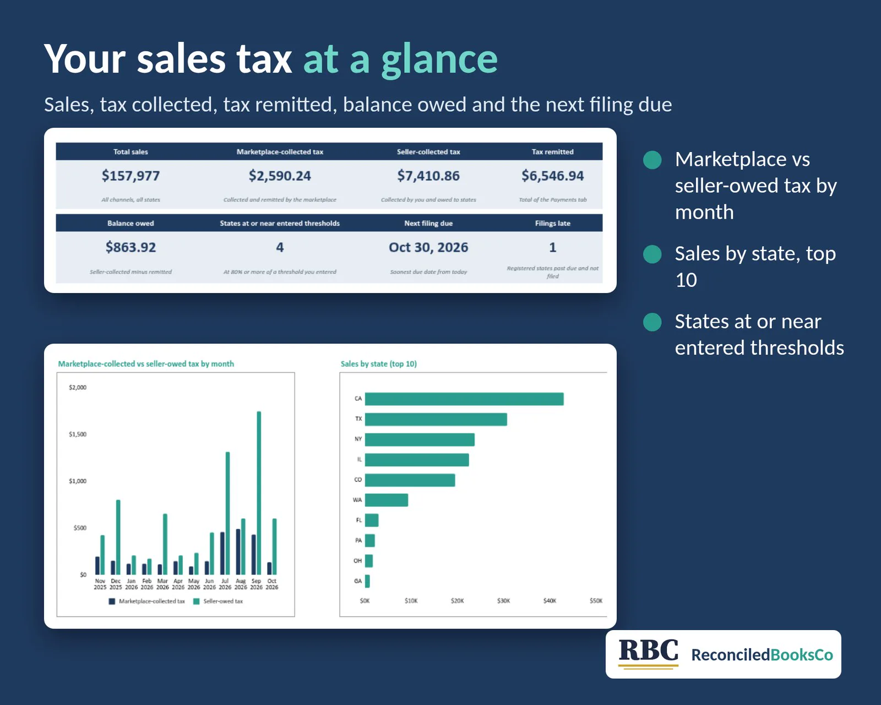Click the 'Balance owed' header cell
881x705 pixels.
click(x=130, y=223)
